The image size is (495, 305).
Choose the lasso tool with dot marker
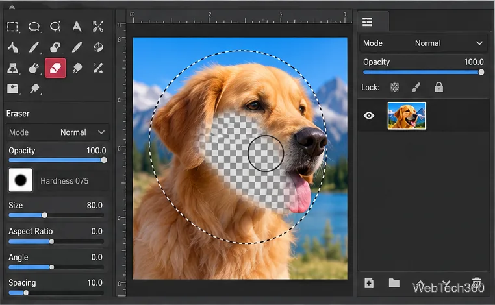click(55, 27)
